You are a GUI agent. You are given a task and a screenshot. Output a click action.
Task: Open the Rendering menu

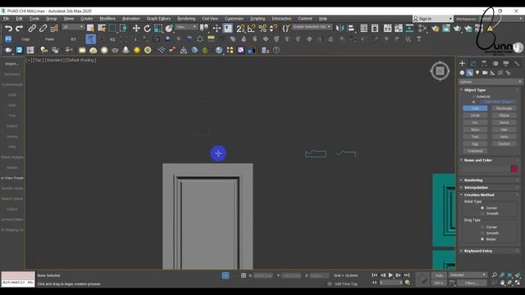click(186, 19)
